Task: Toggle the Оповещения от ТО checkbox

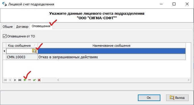Action: 5,36
